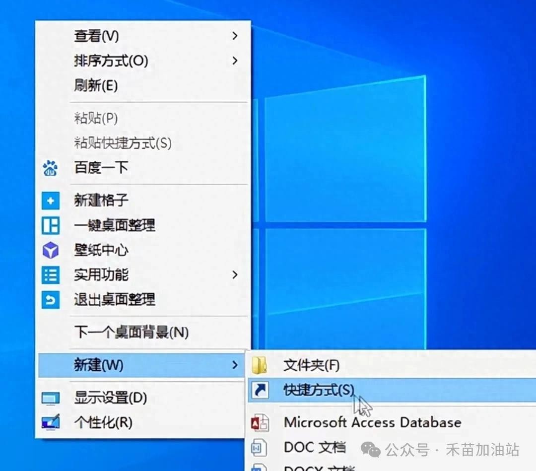Click the 实用功能 list icon
This screenshot has width=536, height=471.
coord(50,275)
